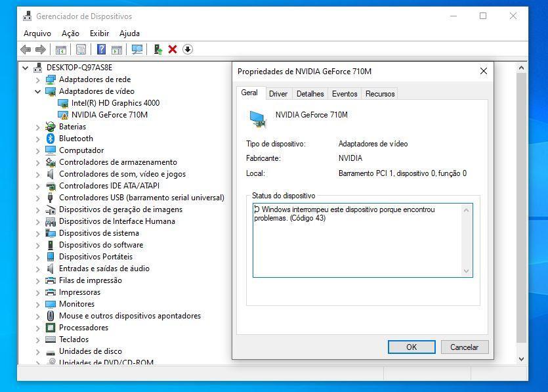Expand Dispositivos de Interface Humana node
Viewport: 548px width, 392px height.
coord(38,222)
